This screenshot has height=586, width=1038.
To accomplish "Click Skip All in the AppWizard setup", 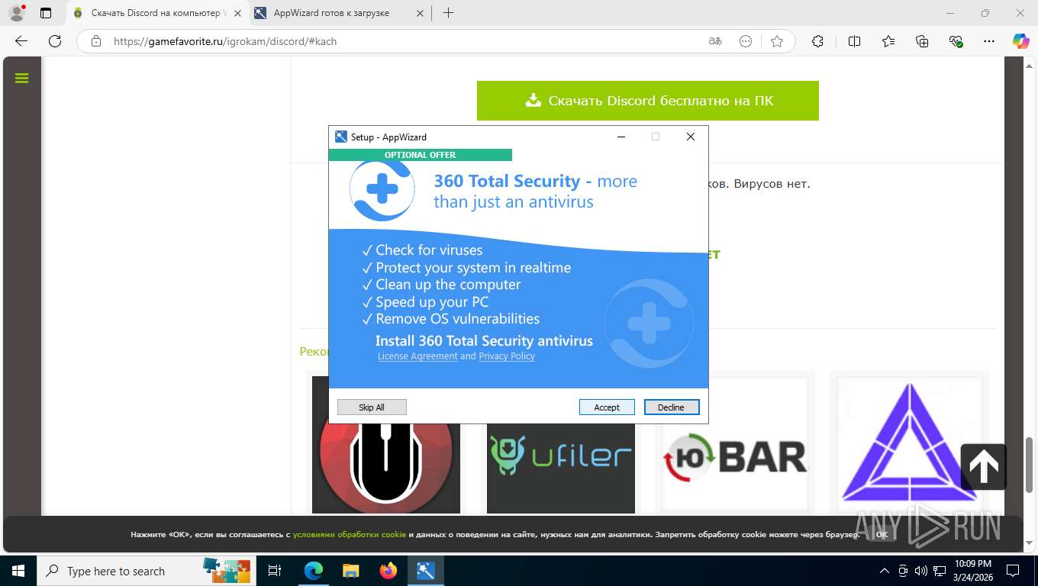I will [372, 407].
